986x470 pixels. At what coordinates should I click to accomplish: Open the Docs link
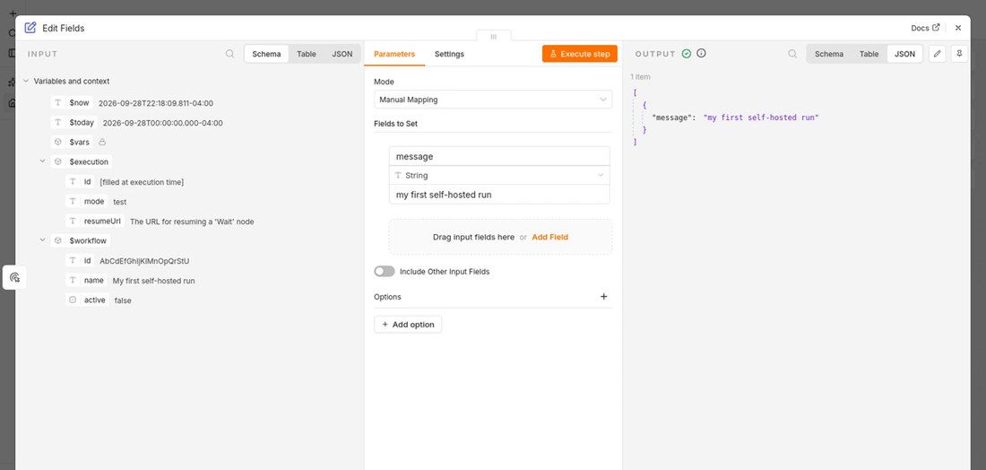pyautogui.click(x=925, y=28)
